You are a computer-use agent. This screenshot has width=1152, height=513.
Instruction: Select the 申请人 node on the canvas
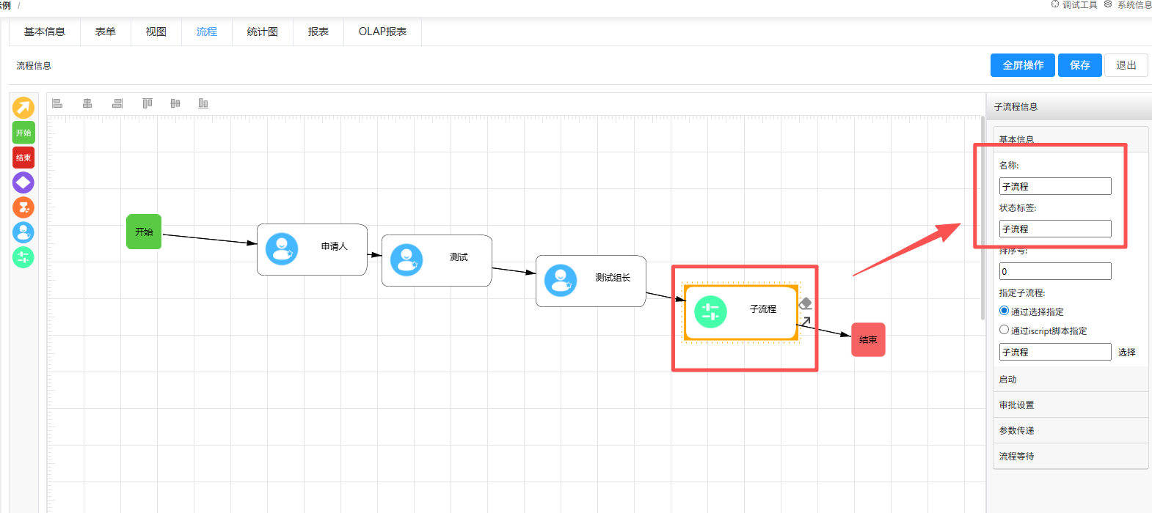point(312,249)
